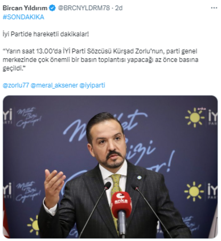Open the attached press conference photo
This screenshot has height=241, width=221.
click(x=110, y=167)
